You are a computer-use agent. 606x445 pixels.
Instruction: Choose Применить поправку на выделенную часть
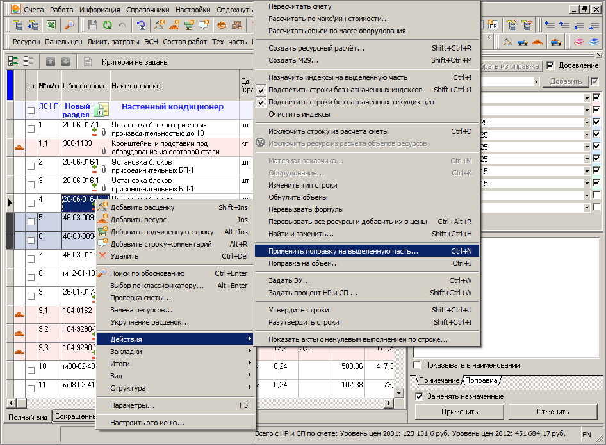click(x=367, y=251)
